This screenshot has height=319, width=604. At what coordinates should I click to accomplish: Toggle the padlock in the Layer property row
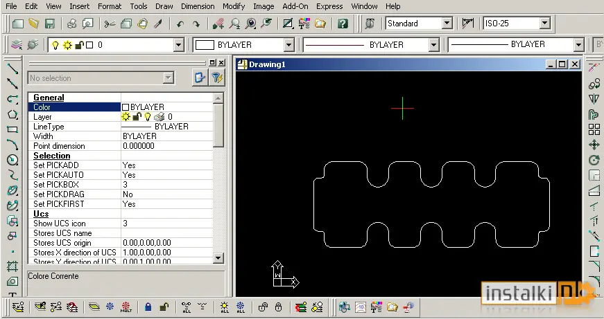click(137, 117)
